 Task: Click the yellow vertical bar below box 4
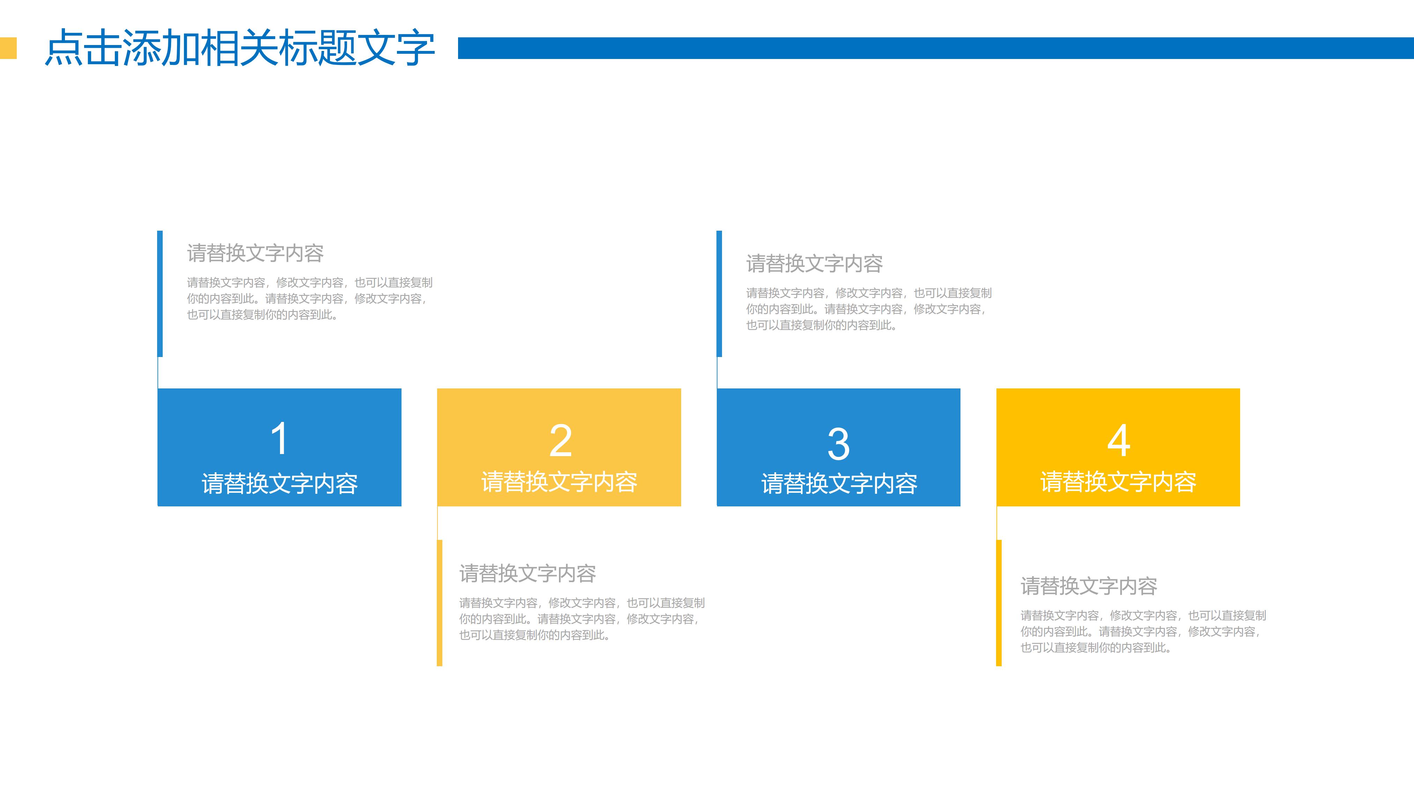[999, 603]
